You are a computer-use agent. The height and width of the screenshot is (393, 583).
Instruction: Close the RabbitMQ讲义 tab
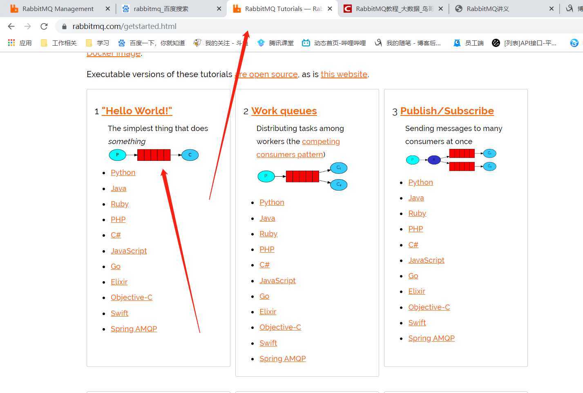click(x=552, y=9)
